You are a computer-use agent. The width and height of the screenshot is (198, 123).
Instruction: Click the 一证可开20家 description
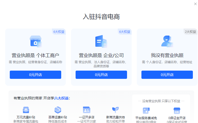[x=87, y=121]
